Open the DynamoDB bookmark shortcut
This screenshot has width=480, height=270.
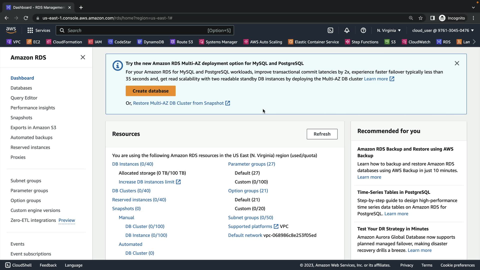150,42
